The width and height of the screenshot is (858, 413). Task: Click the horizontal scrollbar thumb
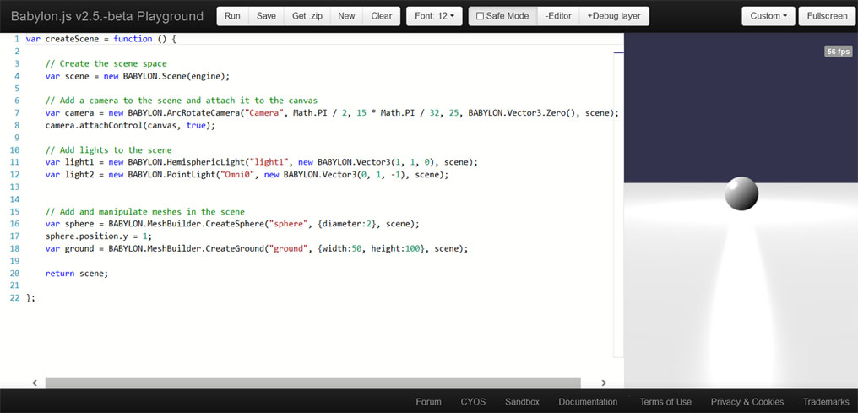(313, 383)
